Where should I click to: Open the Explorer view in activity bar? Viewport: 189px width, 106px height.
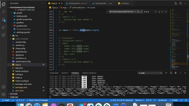click(4, 4)
